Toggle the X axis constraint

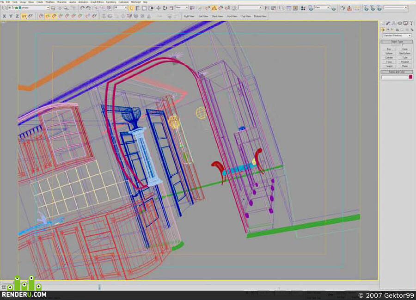tap(4, 16)
